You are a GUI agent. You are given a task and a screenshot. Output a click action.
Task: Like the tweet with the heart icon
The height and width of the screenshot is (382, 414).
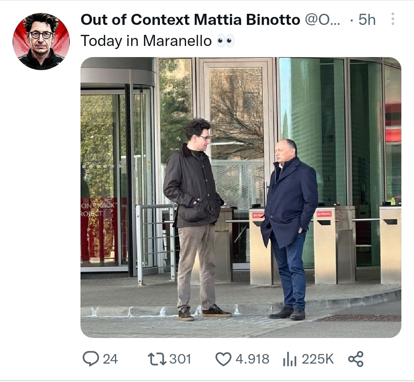pyautogui.click(x=223, y=359)
